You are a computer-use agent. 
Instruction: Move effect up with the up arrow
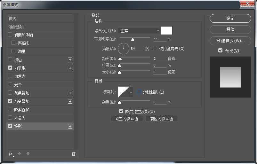[x=19, y=154]
